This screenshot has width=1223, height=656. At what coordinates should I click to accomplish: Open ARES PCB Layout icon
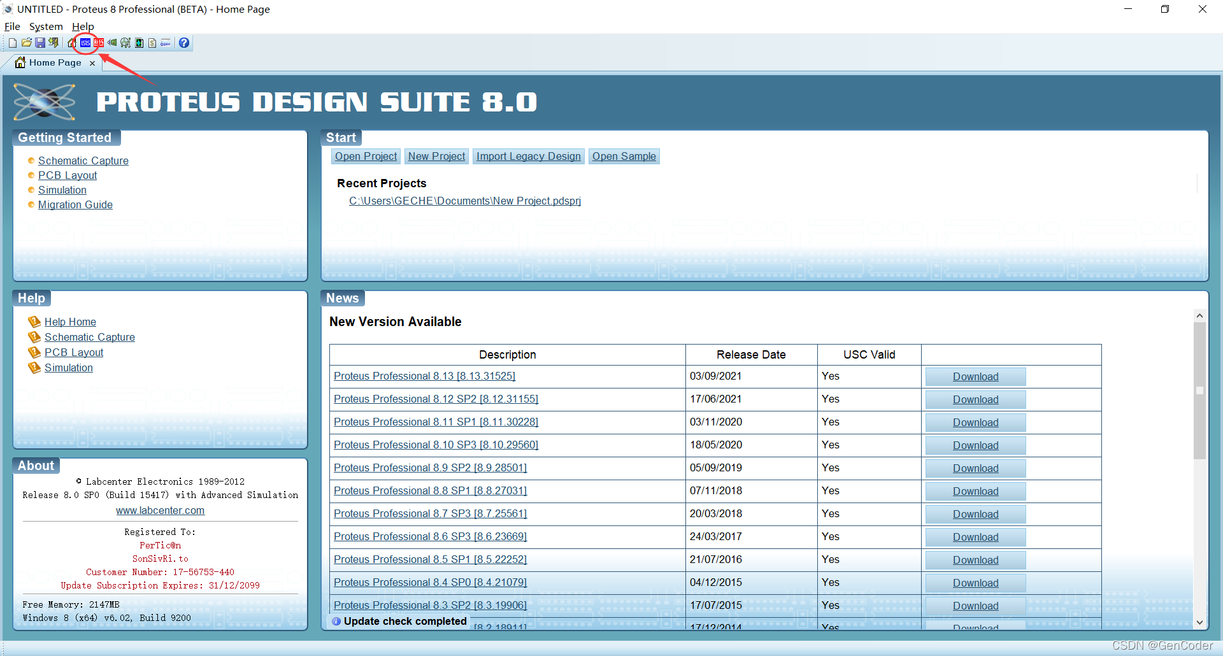point(99,43)
